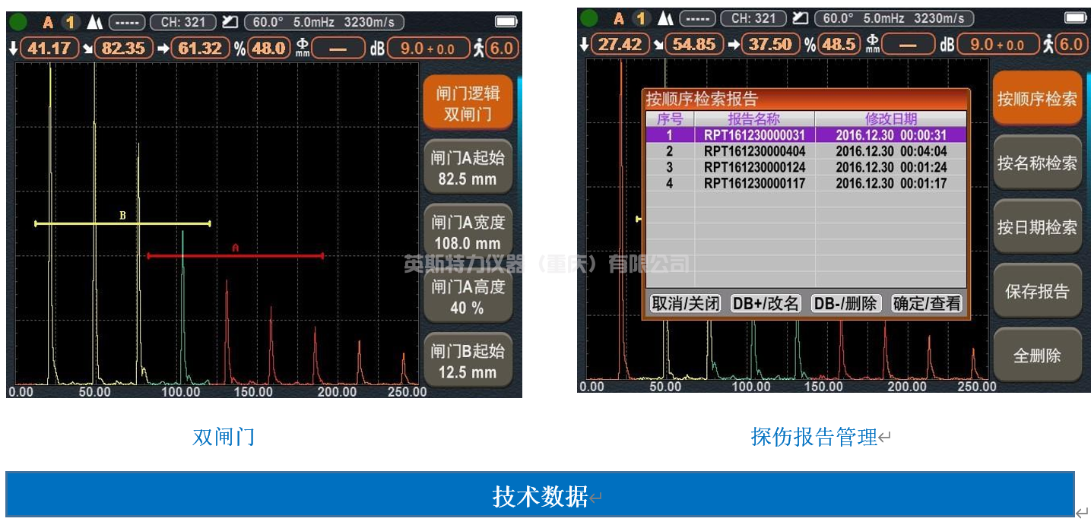The height and width of the screenshot is (528, 1091).
Task: Click the 取消/关闭 button to close the dialog
Action: (684, 303)
